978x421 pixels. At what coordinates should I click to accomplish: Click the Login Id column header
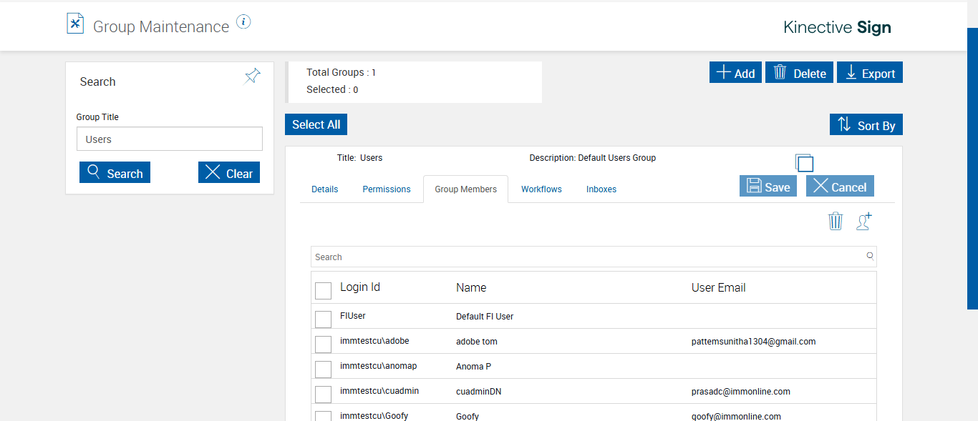coord(360,287)
